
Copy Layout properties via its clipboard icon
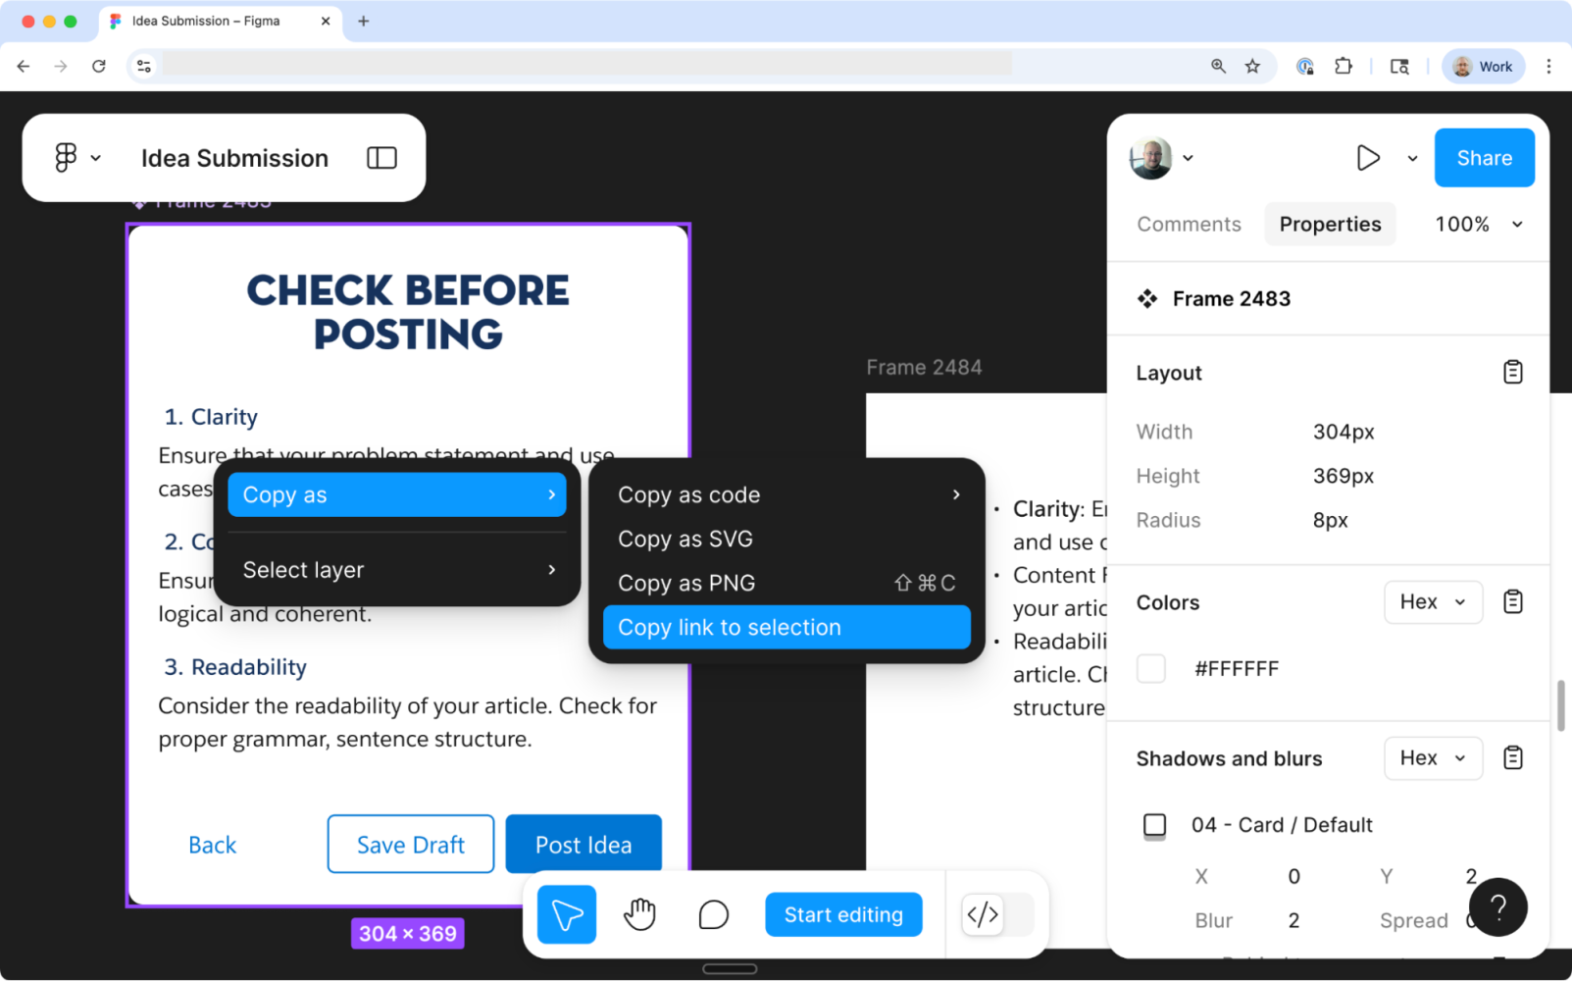[1512, 372]
